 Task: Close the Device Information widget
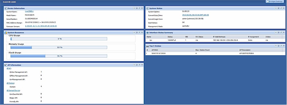click(x=142, y=8)
